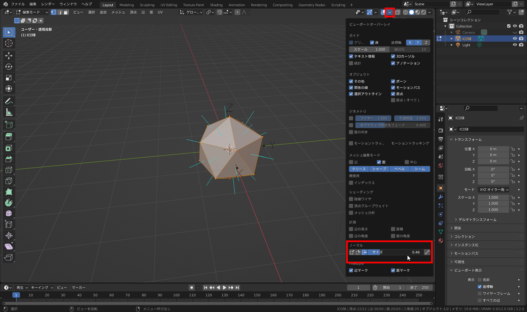Check the 辺の長さ measurement option
The height and width of the screenshot is (312, 527).
[x=351, y=229]
